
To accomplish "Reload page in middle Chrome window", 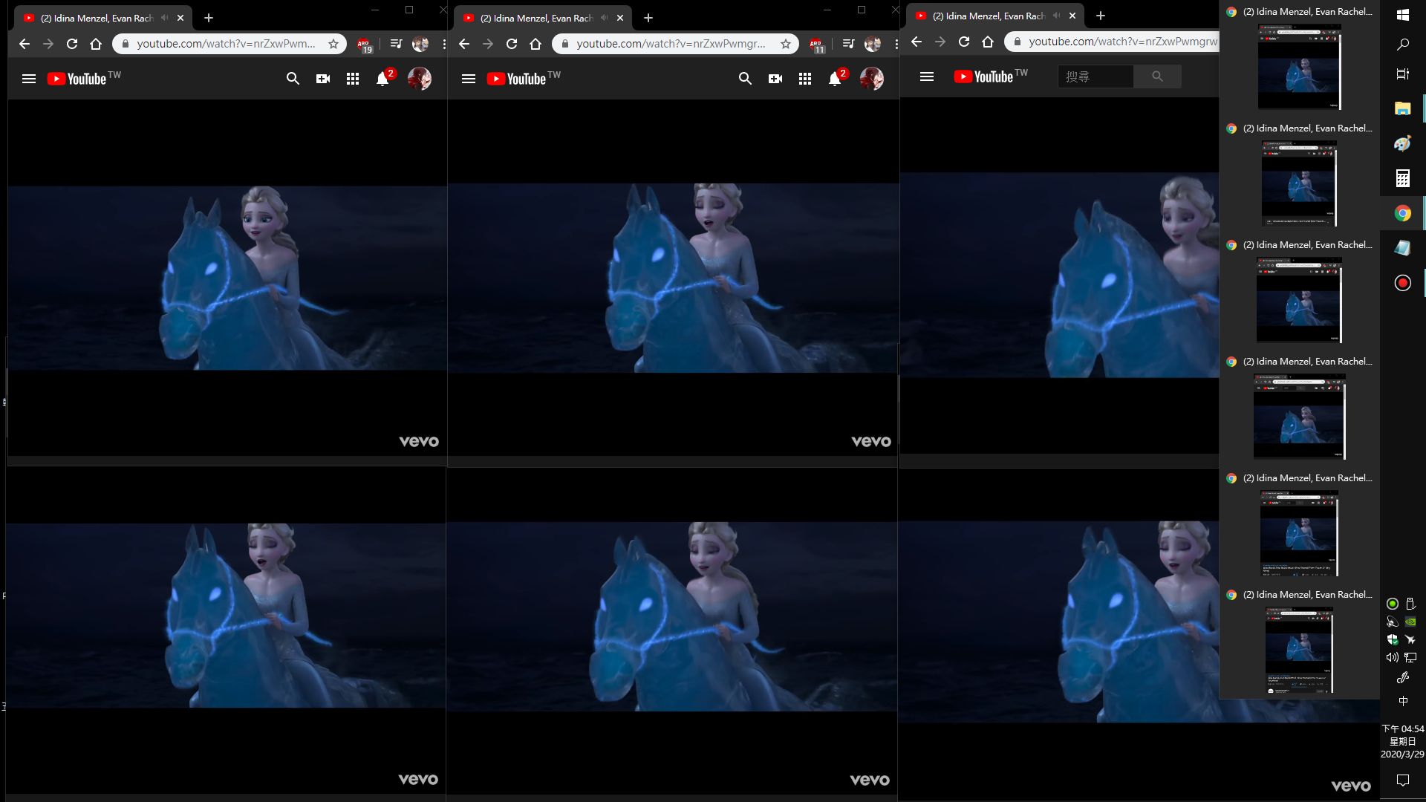I will coord(512,44).
